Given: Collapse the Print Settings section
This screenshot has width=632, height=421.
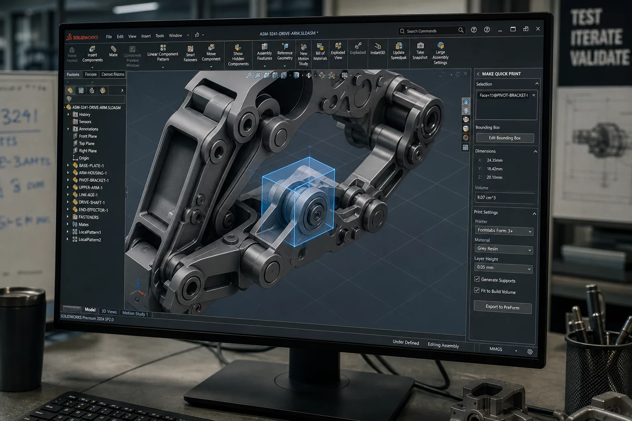Looking at the screenshot, I should point(534,214).
